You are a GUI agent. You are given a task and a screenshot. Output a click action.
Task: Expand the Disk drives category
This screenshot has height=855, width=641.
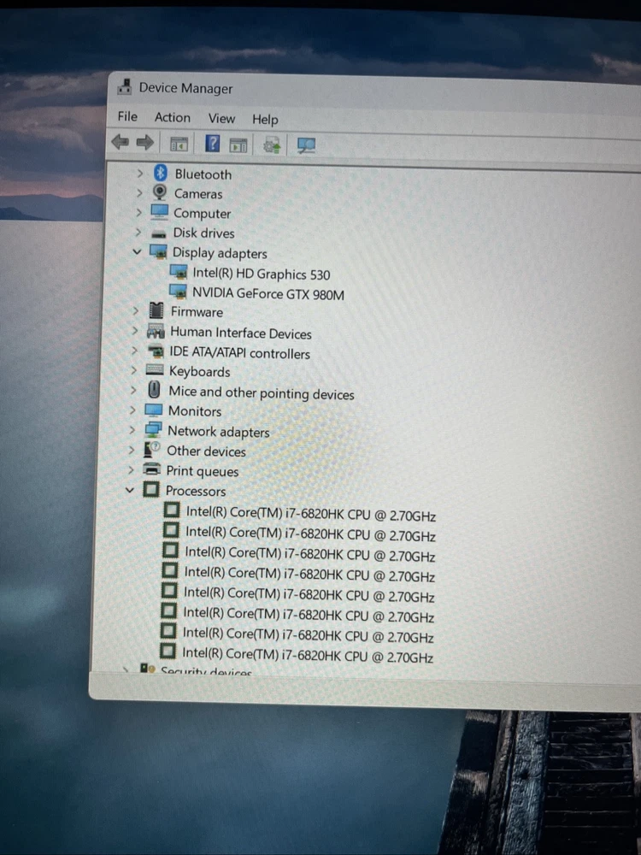tap(138, 233)
